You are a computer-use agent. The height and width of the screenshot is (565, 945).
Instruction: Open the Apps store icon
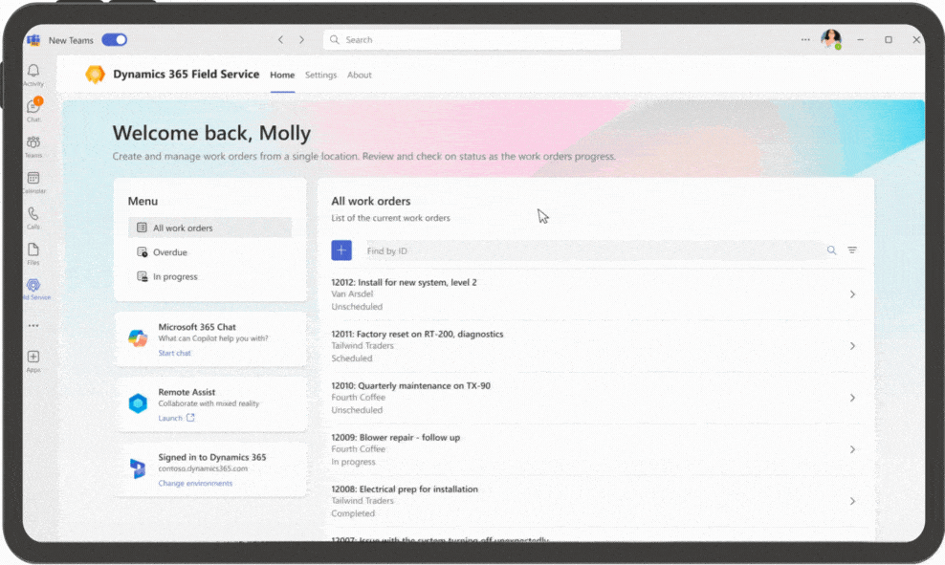tap(33, 357)
